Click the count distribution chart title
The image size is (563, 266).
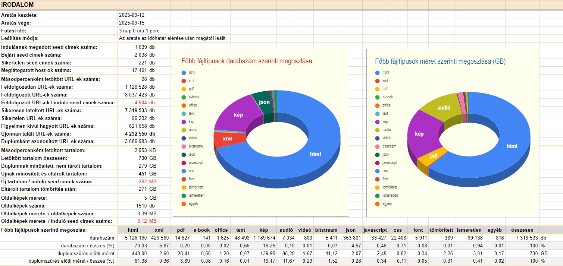[247, 61]
